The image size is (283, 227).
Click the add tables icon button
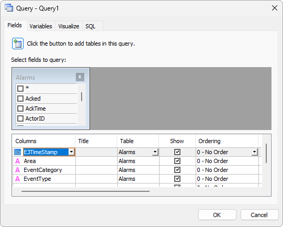click(x=18, y=44)
